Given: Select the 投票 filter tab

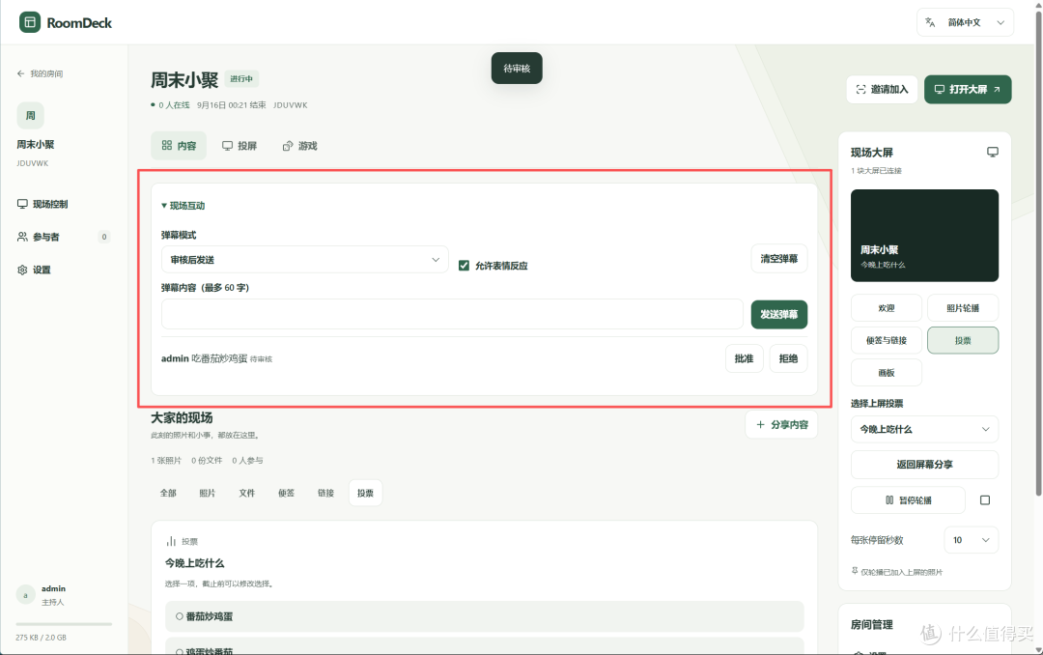Looking at the screenshot, I should (365, 494).
